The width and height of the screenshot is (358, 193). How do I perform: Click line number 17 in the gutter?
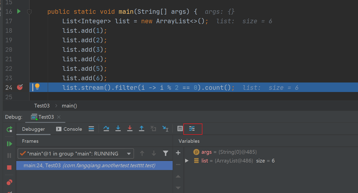coord(9,21)
